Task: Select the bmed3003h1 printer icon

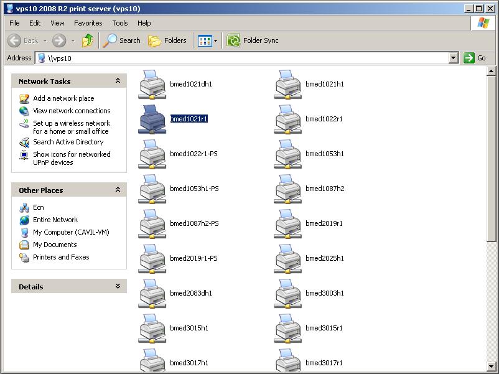Action: 287,293
